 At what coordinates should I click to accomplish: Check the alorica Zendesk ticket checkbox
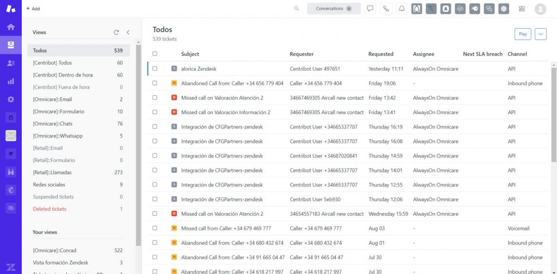155,69
